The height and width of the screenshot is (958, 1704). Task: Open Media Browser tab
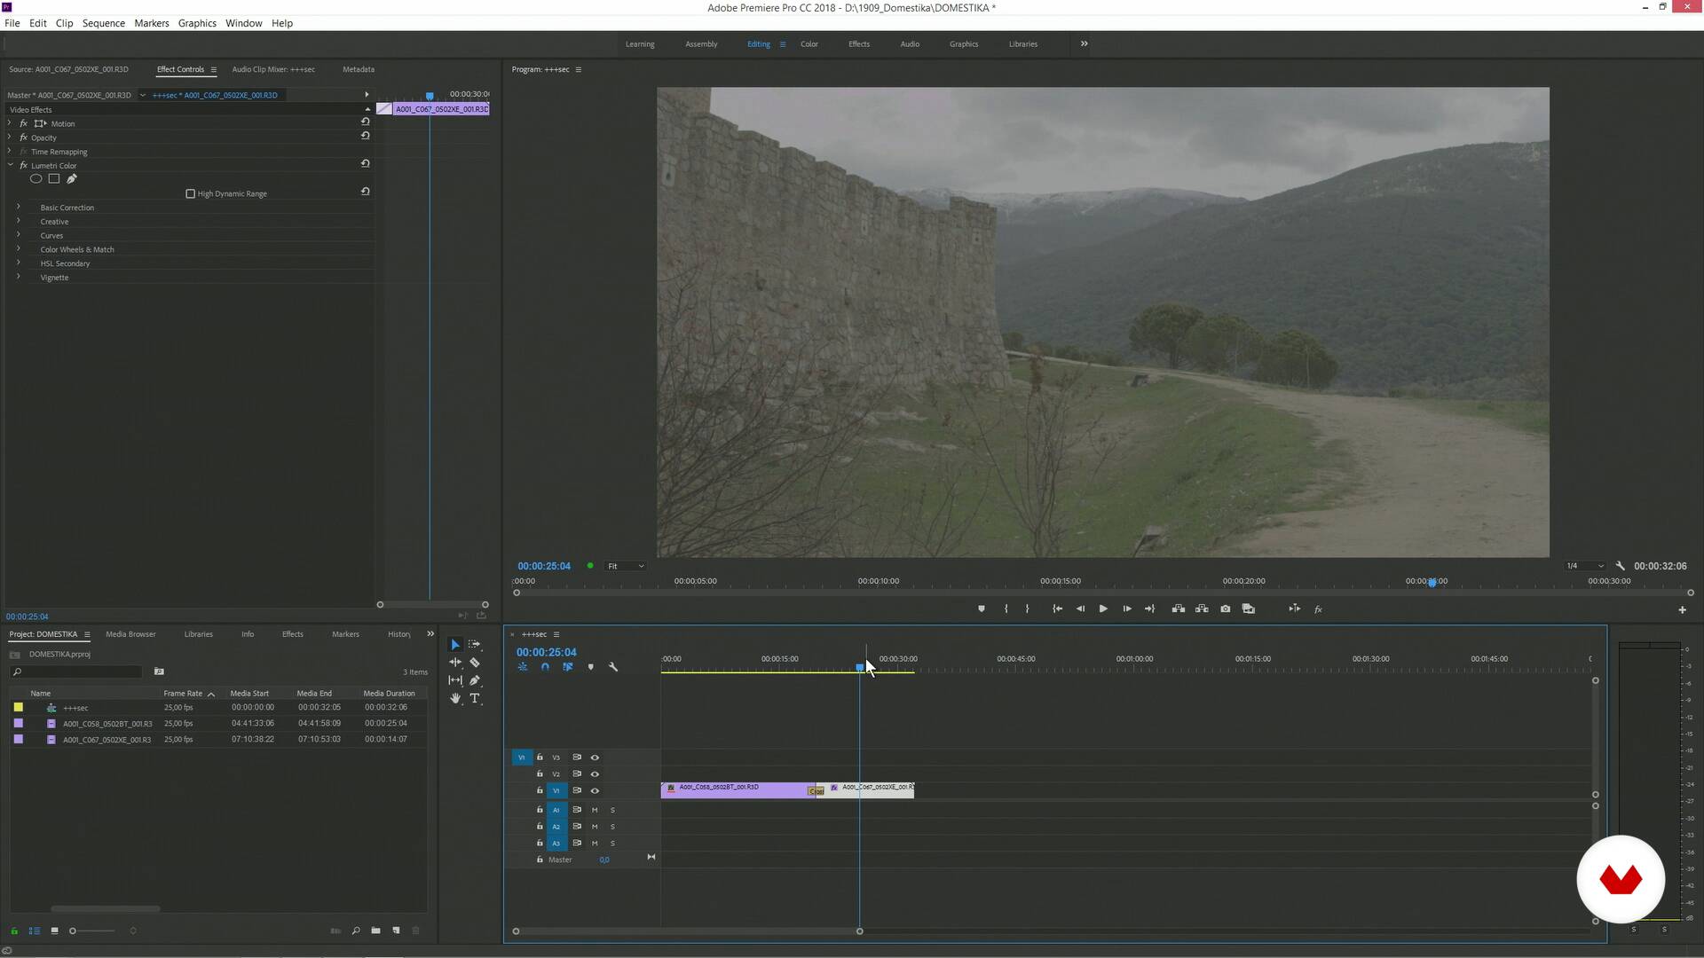130,634
